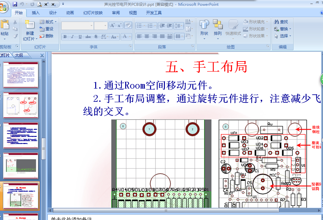Image resolution: width=323 pixels, height=220 pixels.
Task: Click Decrease Font Size icon
Action: click(119, 25)
